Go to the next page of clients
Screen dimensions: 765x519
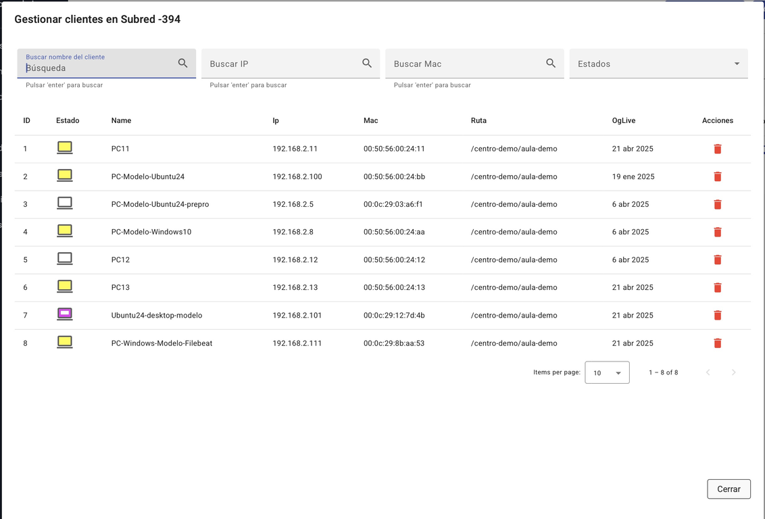point(733,372)
